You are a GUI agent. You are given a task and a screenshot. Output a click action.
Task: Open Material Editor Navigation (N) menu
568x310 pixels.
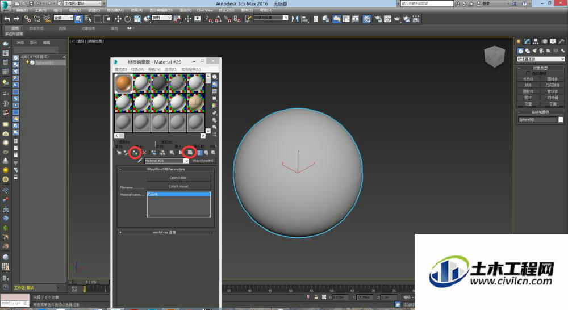(x=154, y=69)
